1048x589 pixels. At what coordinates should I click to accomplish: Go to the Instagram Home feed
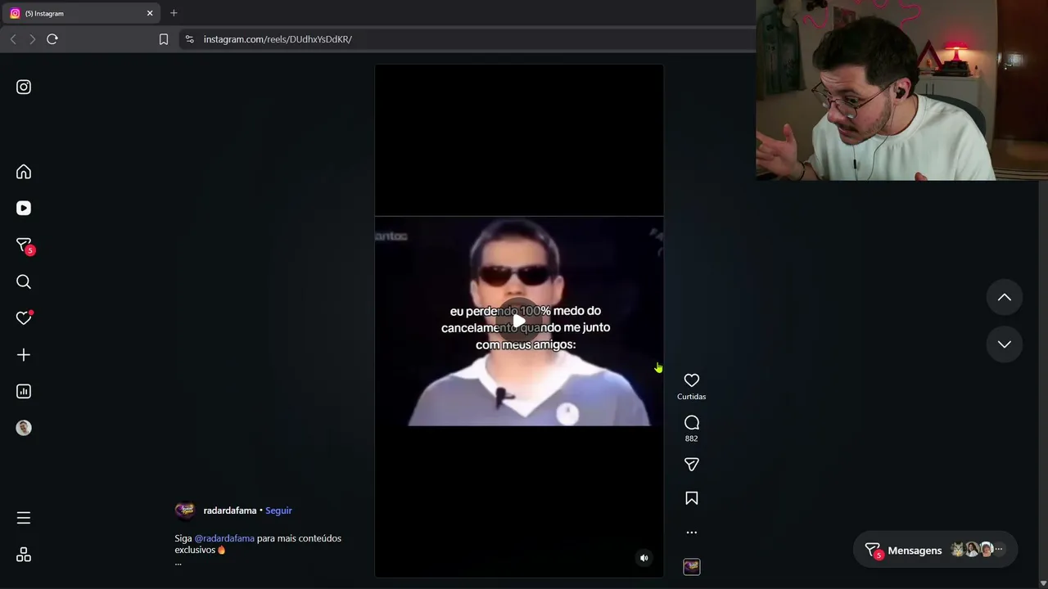[x=24, y=172]
